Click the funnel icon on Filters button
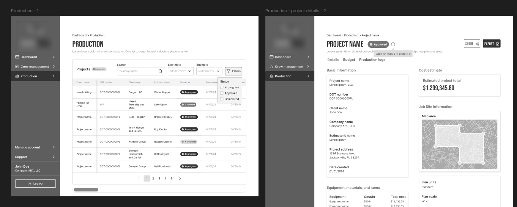Image resolution: width=517 pixels, height=207 pixels. tap(229, 71)
